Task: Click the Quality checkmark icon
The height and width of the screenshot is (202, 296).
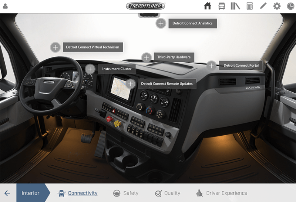Action: point(158,193)
